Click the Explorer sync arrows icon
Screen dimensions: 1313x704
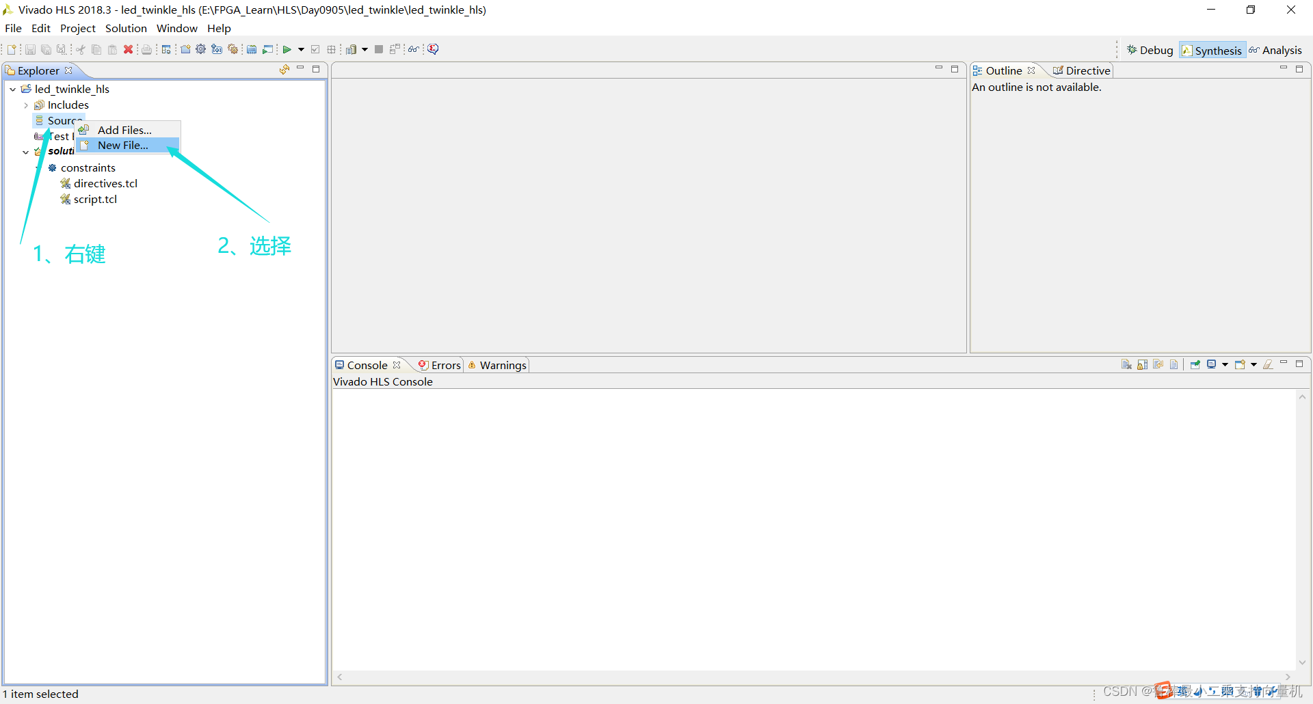284,69
